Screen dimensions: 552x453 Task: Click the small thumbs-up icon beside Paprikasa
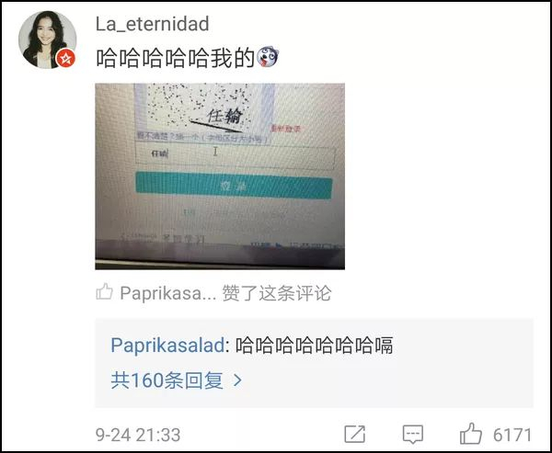105,292
